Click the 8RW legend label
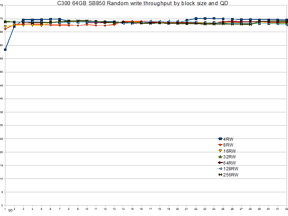 pos(228,145)
